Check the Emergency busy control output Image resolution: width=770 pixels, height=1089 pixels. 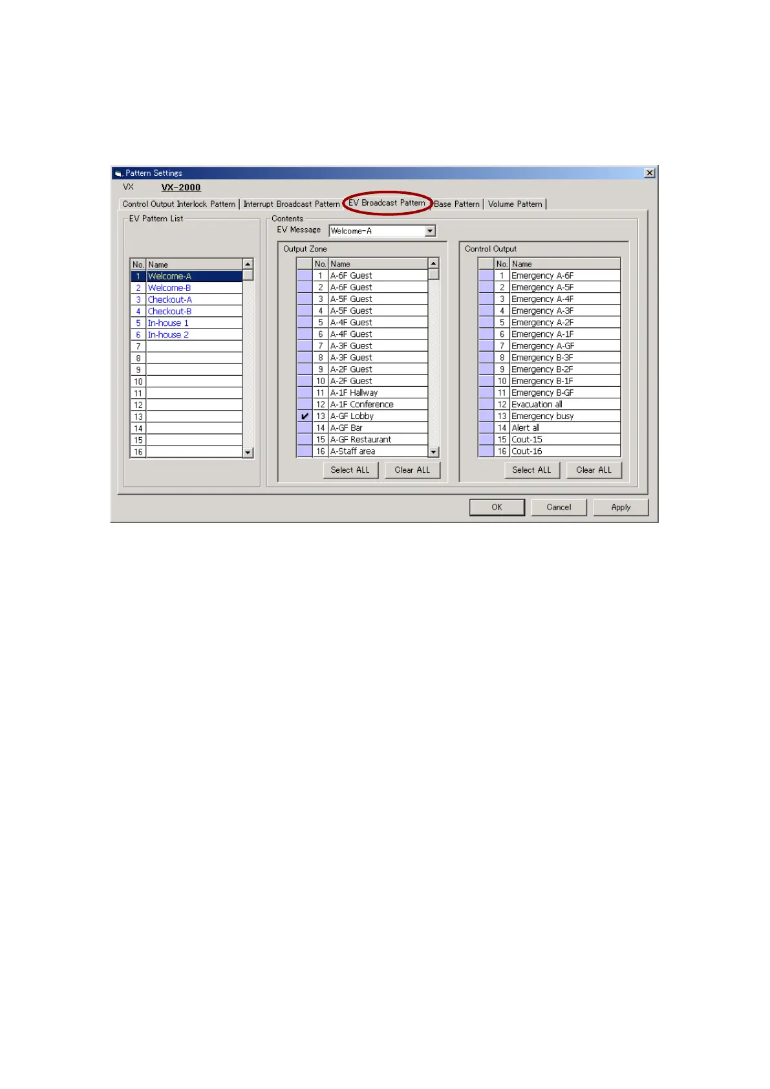(x=486, y=416)
